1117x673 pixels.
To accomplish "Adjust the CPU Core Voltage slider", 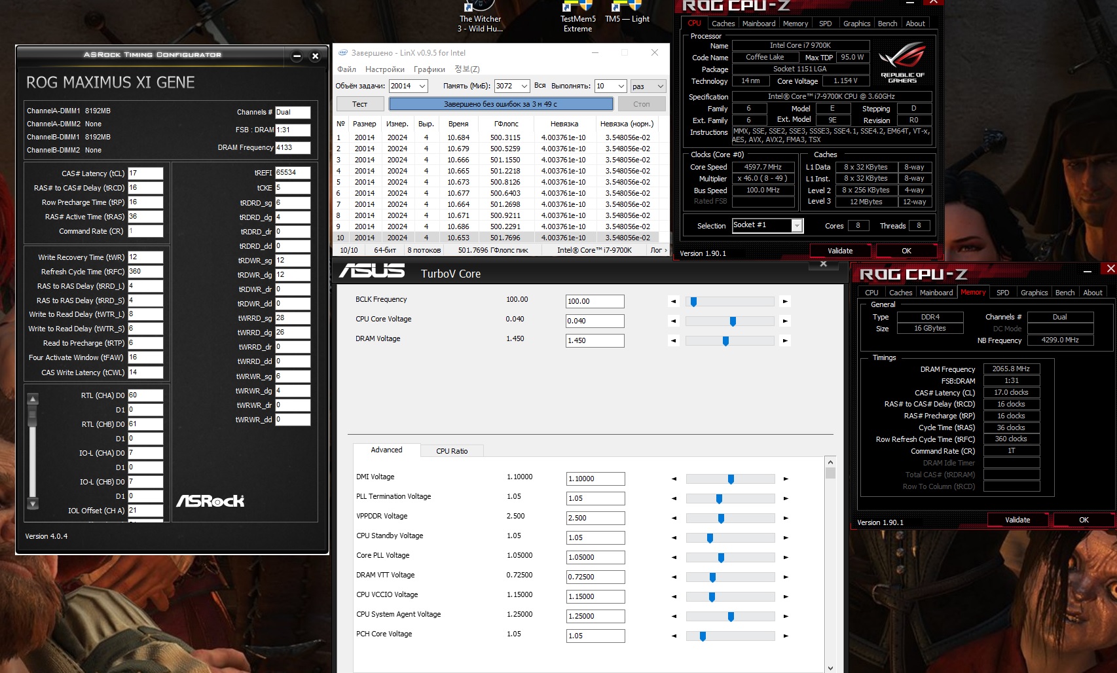I will click(729, 321).
